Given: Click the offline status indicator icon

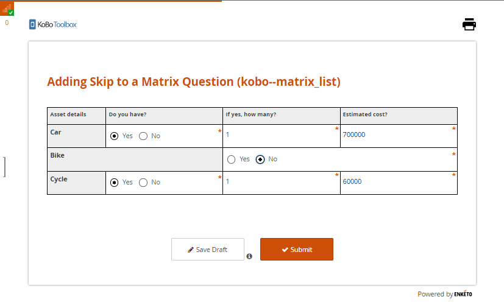Looking at the screenshot, I should point(7,9).
